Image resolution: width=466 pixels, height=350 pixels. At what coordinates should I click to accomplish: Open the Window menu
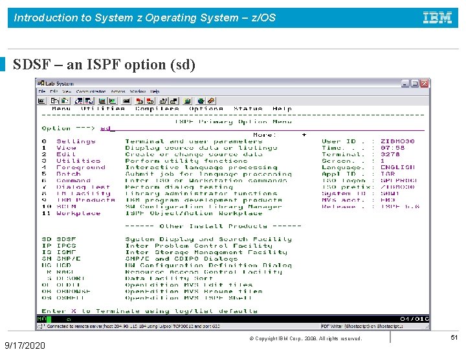[138, 91]
